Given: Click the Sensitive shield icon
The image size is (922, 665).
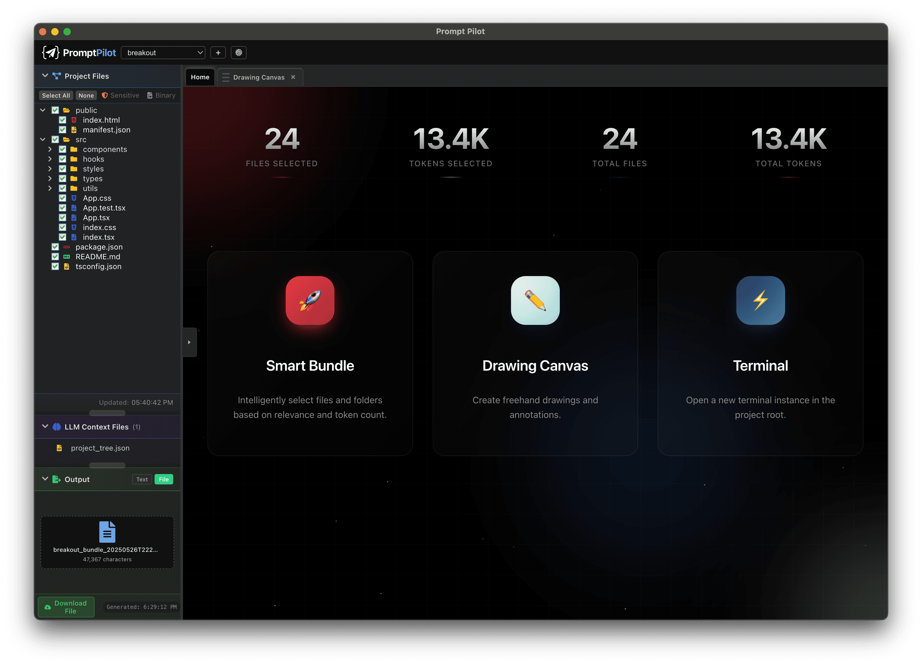Looking at the screenshot, I should [x=105, y=95].
